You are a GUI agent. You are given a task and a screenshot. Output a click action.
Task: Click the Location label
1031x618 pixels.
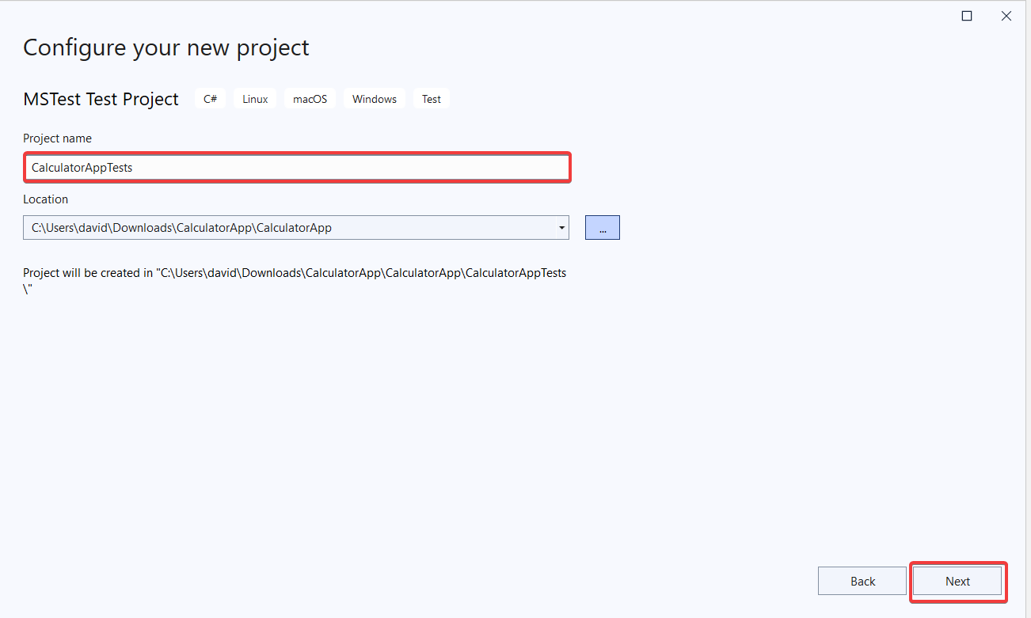(x=45, y=199)
